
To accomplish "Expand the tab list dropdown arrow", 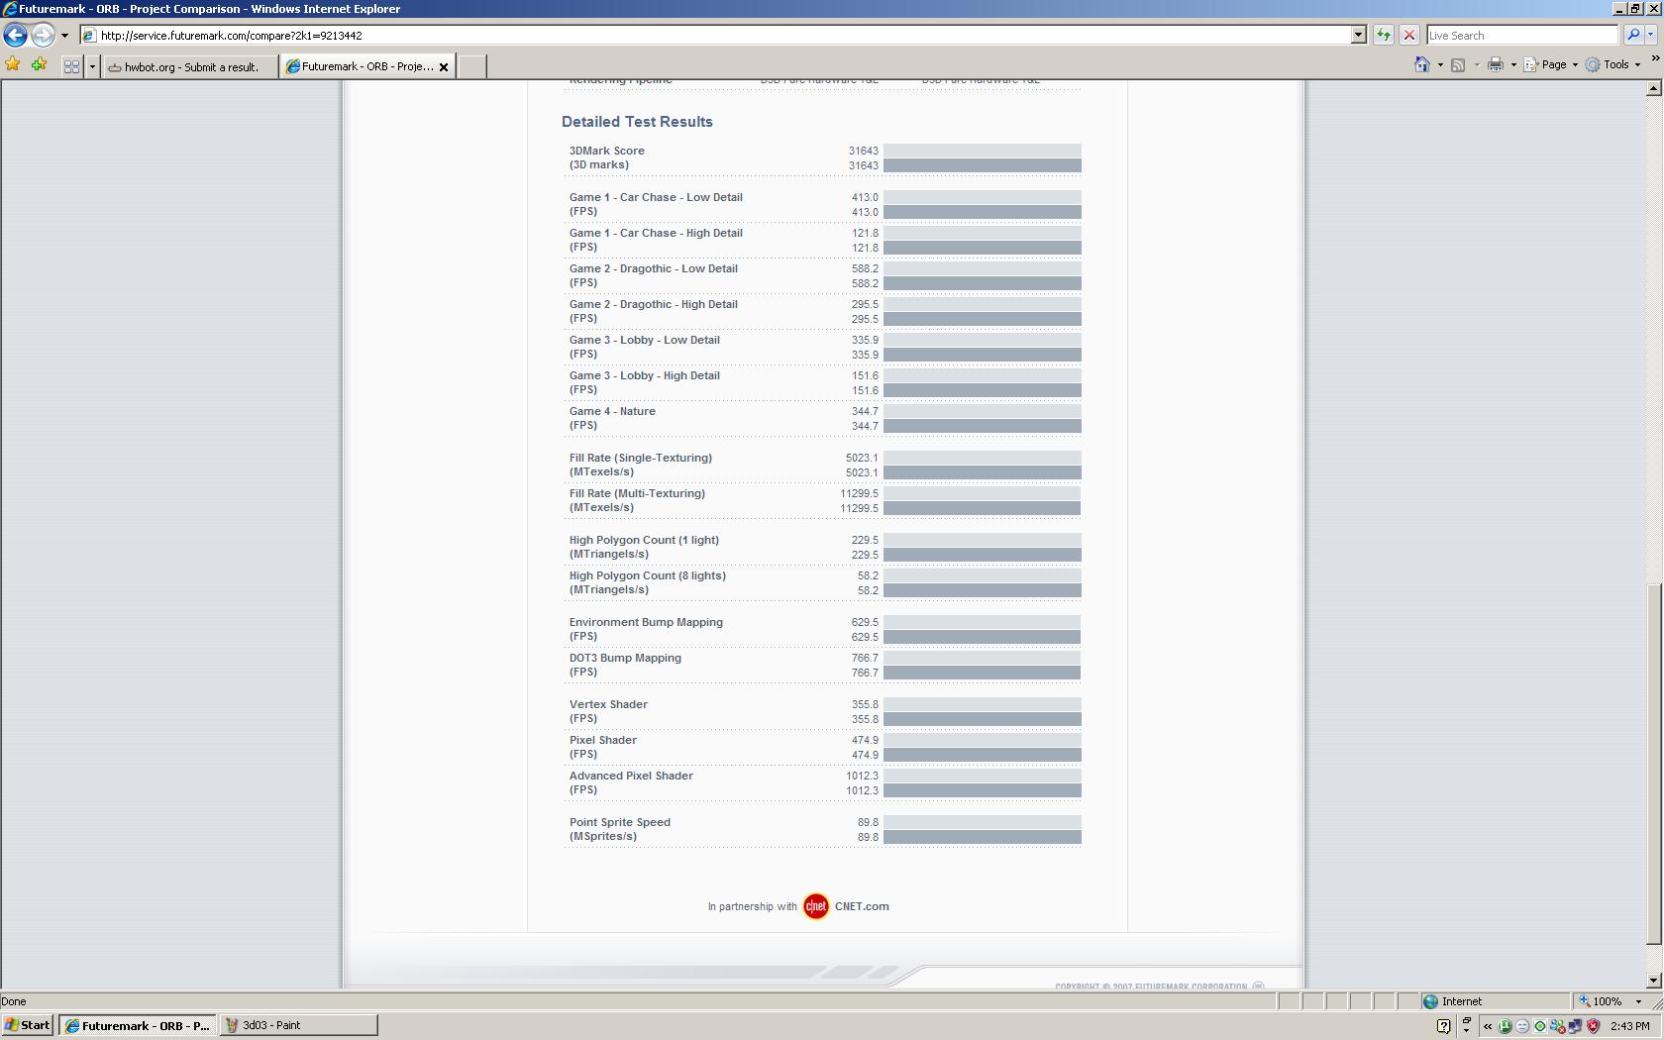I will [x=92, y=66].
